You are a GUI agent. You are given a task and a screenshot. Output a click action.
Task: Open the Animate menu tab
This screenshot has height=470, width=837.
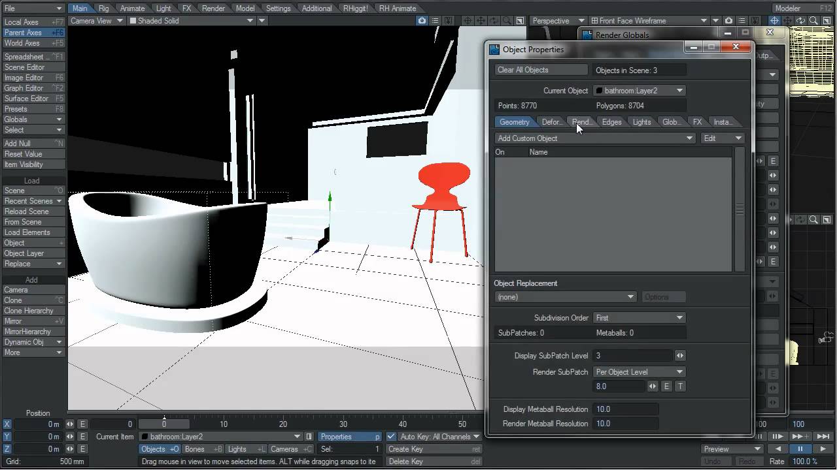(x=132, y=8)
